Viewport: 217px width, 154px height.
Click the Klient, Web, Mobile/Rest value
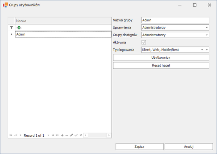(x=161, y=50)
